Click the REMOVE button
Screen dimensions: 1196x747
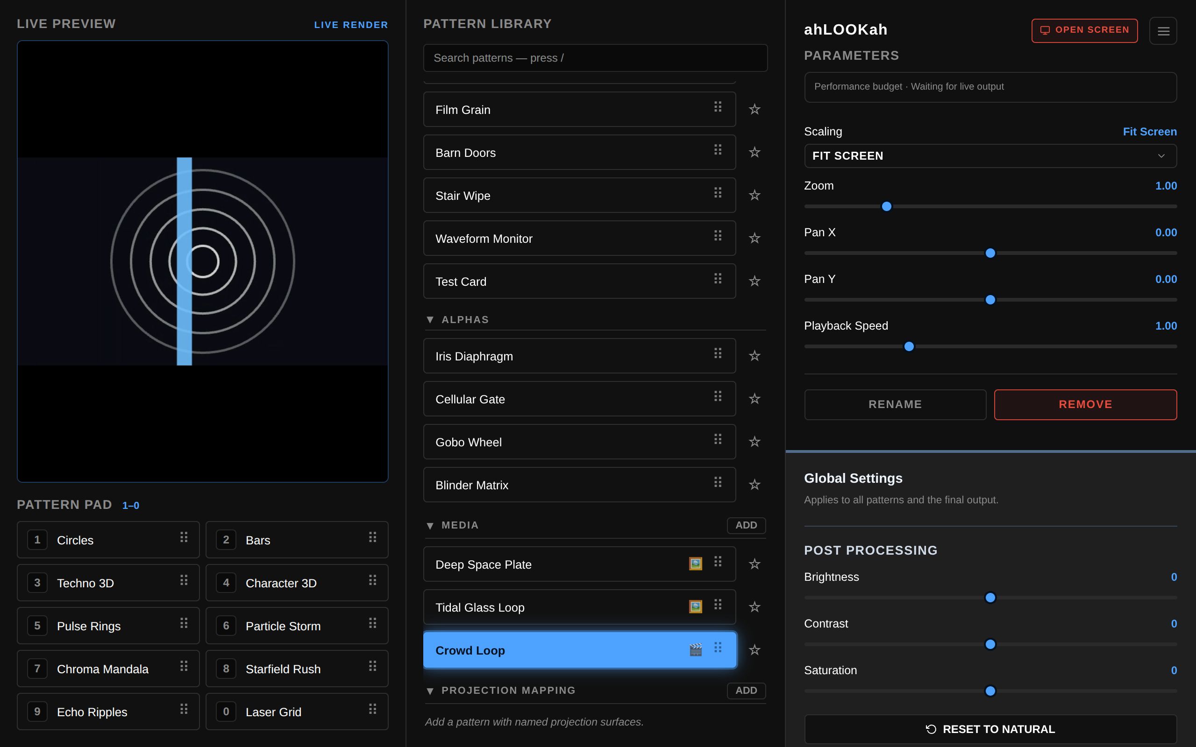[1085, 405]
